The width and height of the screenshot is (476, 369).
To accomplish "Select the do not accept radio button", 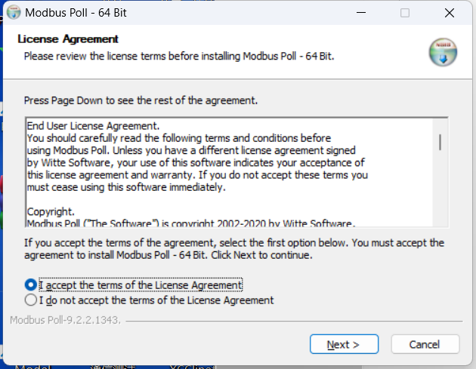I will [x=31, y=300].
